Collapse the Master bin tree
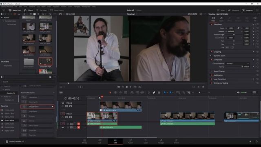Screen dimensions: 261x147 coord(2,18)
